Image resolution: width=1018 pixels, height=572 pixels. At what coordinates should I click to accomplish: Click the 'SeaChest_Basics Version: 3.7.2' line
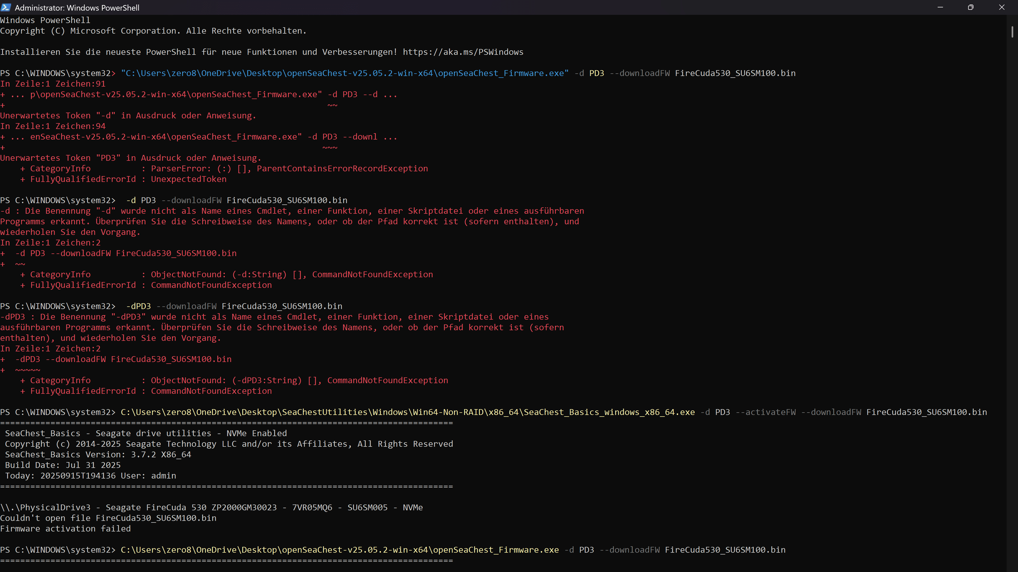98,454
